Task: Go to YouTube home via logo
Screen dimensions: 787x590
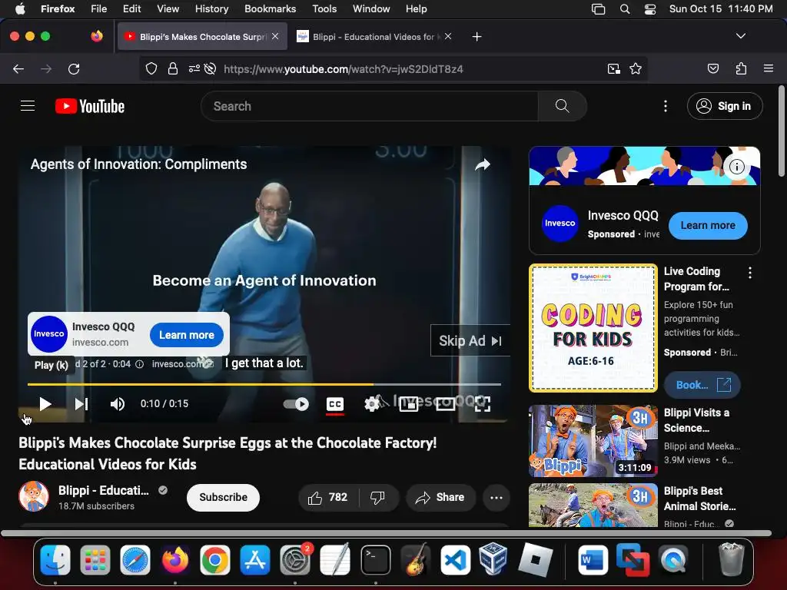Action: [x=90, y=106]
